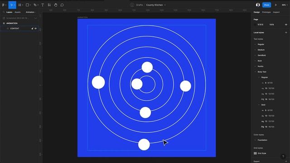Open the Frame tool dropdown arrow
The height and width of the screenshot is (163, 290).
pos(23,5)
